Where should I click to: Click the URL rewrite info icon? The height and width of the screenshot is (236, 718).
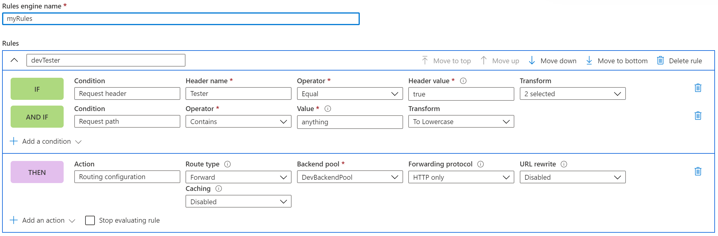tap(564, 164)
